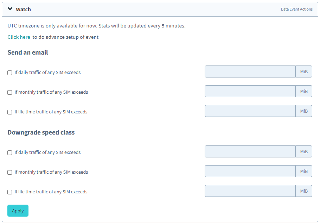Focus the life time email threshold field

[x=250, y=111]
